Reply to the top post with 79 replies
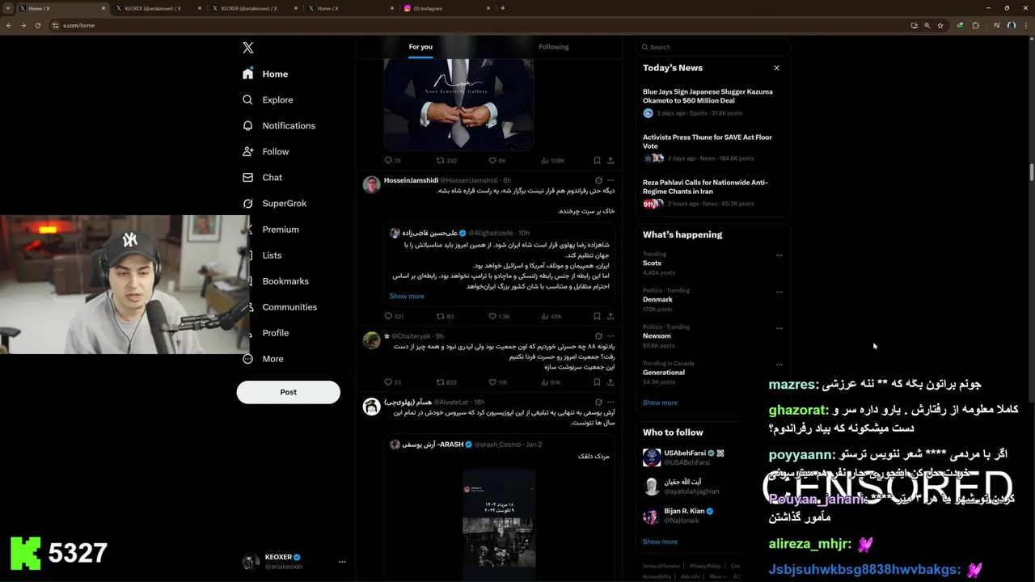This screenshot has height=582, width=1035. [393, 160]
